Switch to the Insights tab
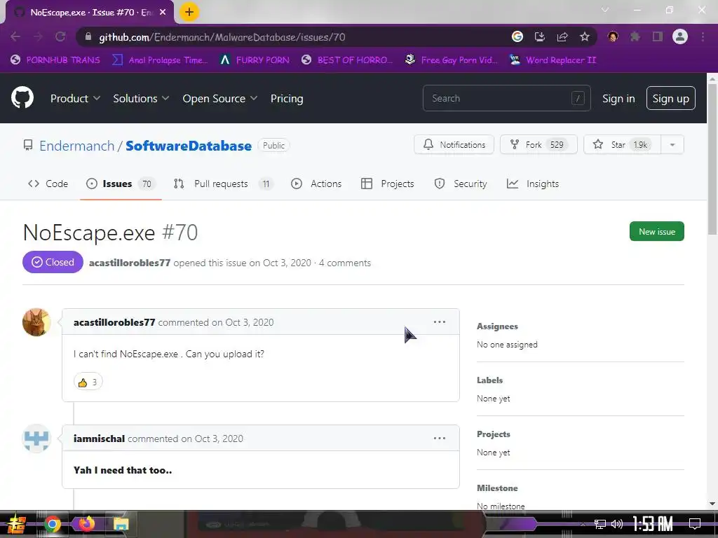The width and height of the screenshot is (718, 538). pyautogui.click(x=533, y=184)
